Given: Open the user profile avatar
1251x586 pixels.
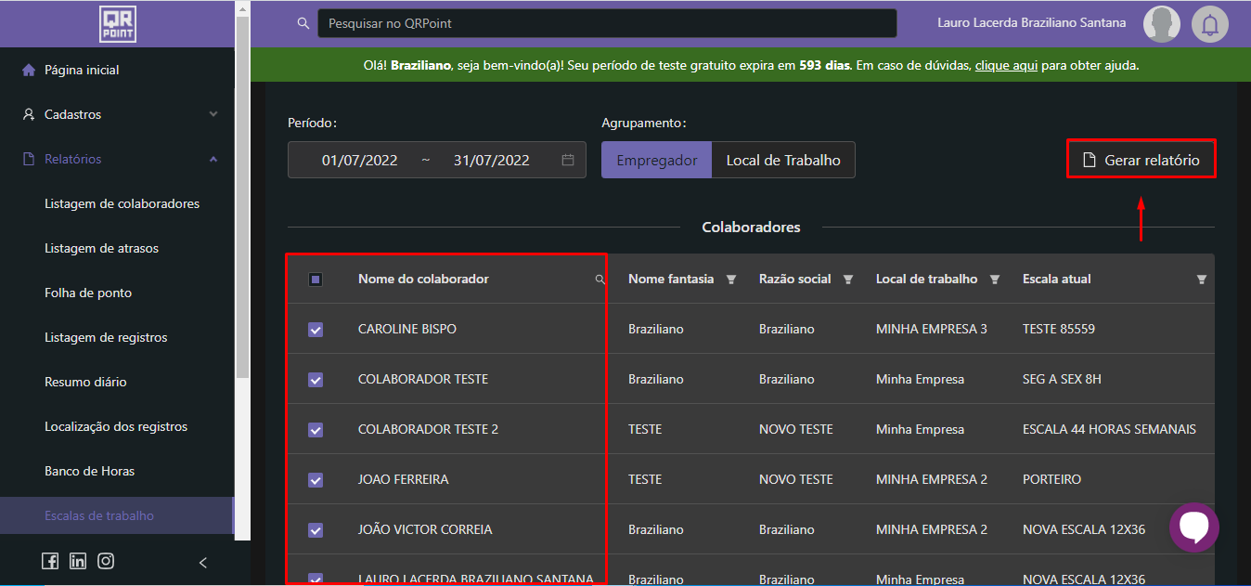Looking at the screenshot, I should (x=1161, y=24).
